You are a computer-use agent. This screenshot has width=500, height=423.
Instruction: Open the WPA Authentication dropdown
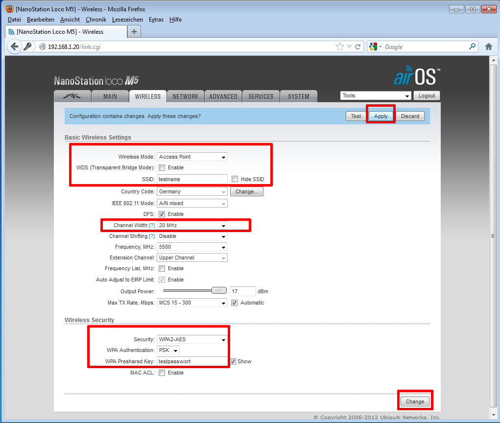point(168,351)
